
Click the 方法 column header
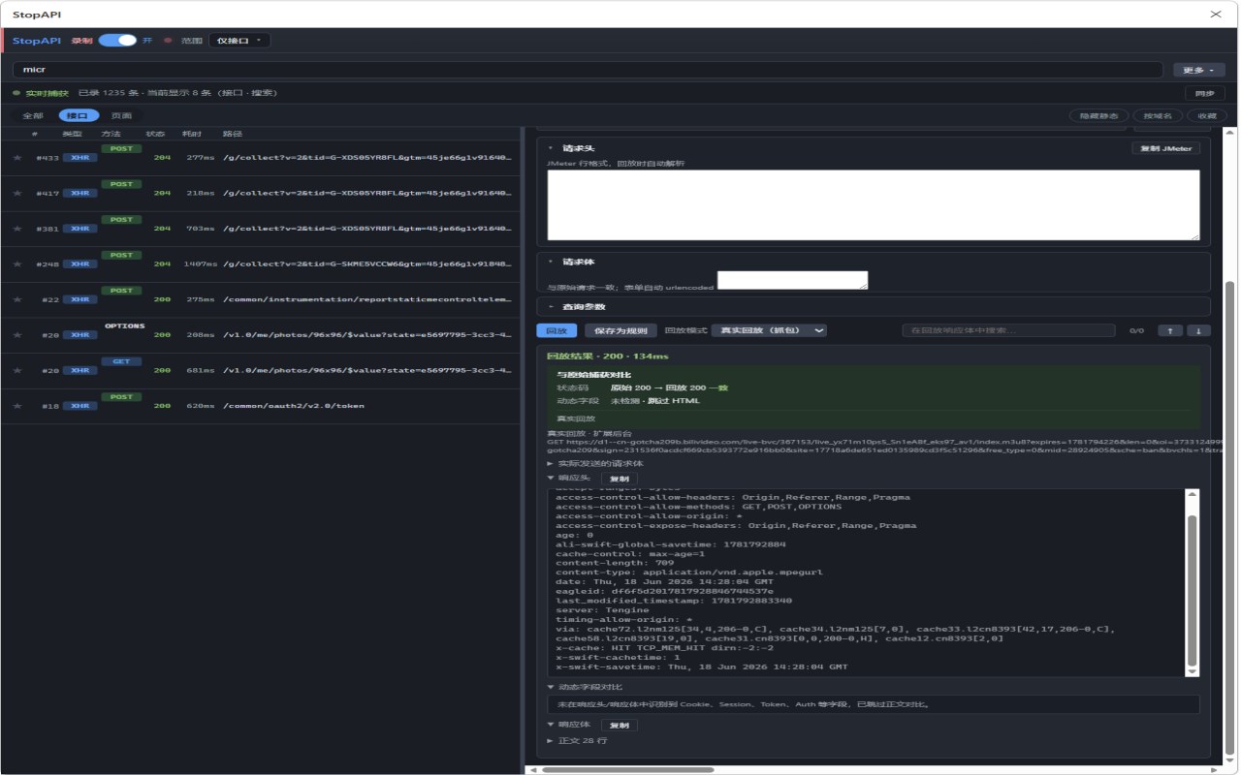pos(111,134)
